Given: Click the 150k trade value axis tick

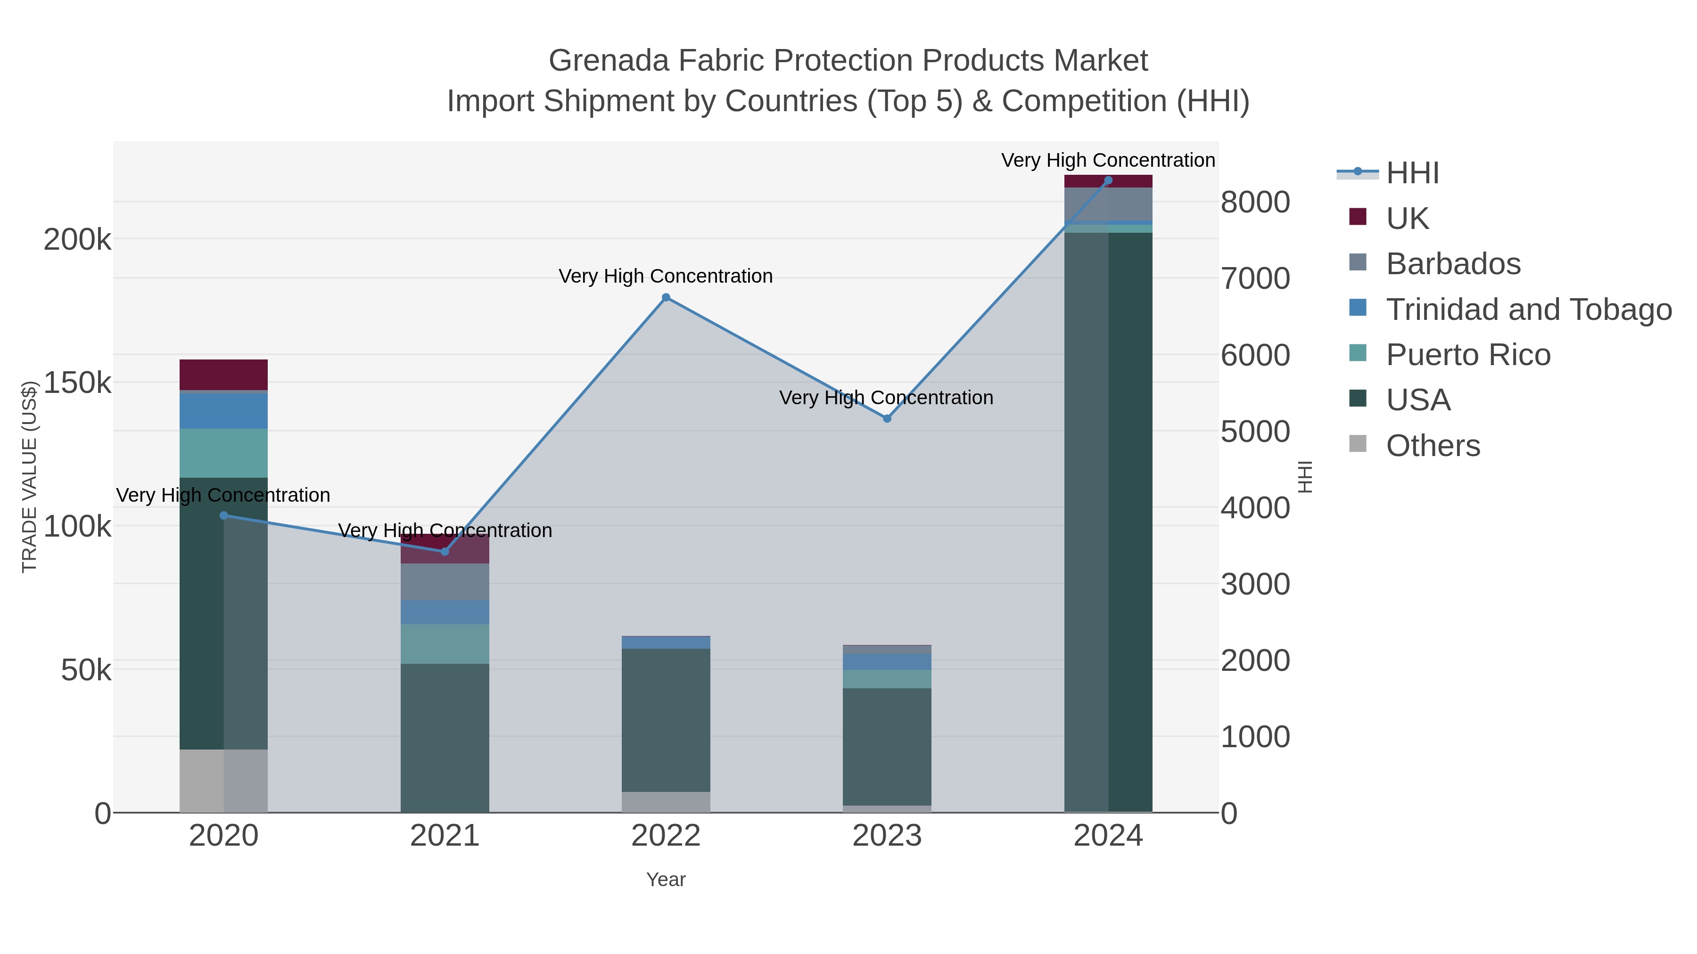Looking at the screenshot, I should click(77, 383).
